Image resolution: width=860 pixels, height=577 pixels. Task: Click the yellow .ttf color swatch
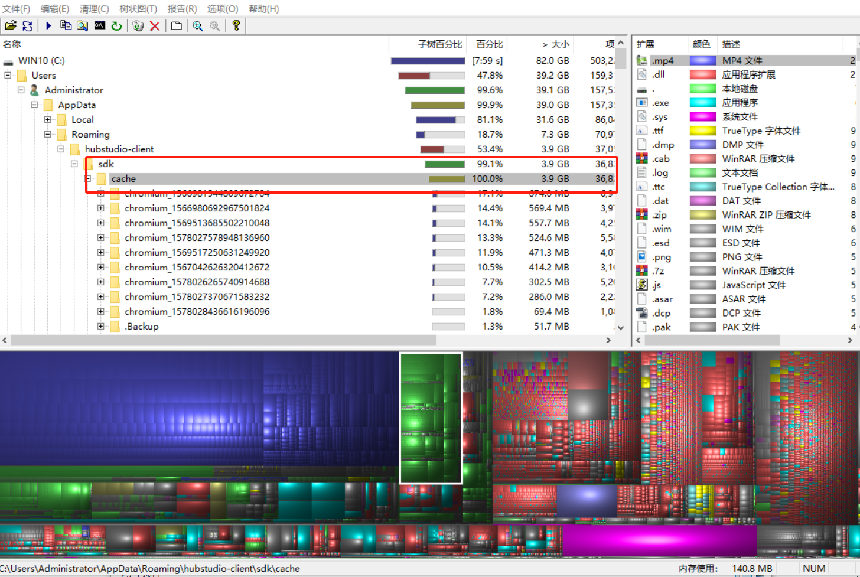click(x=703, y=131)
